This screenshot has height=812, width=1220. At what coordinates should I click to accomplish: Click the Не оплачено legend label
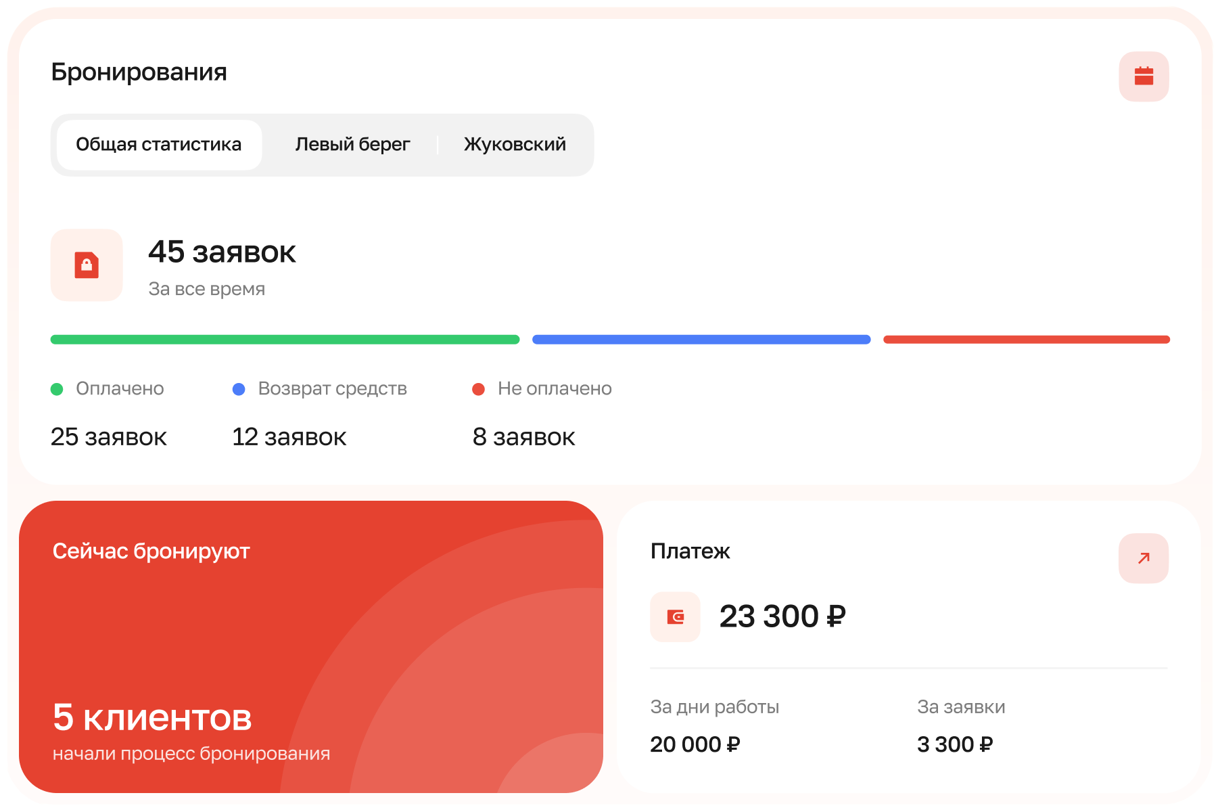tap(555, 388)
